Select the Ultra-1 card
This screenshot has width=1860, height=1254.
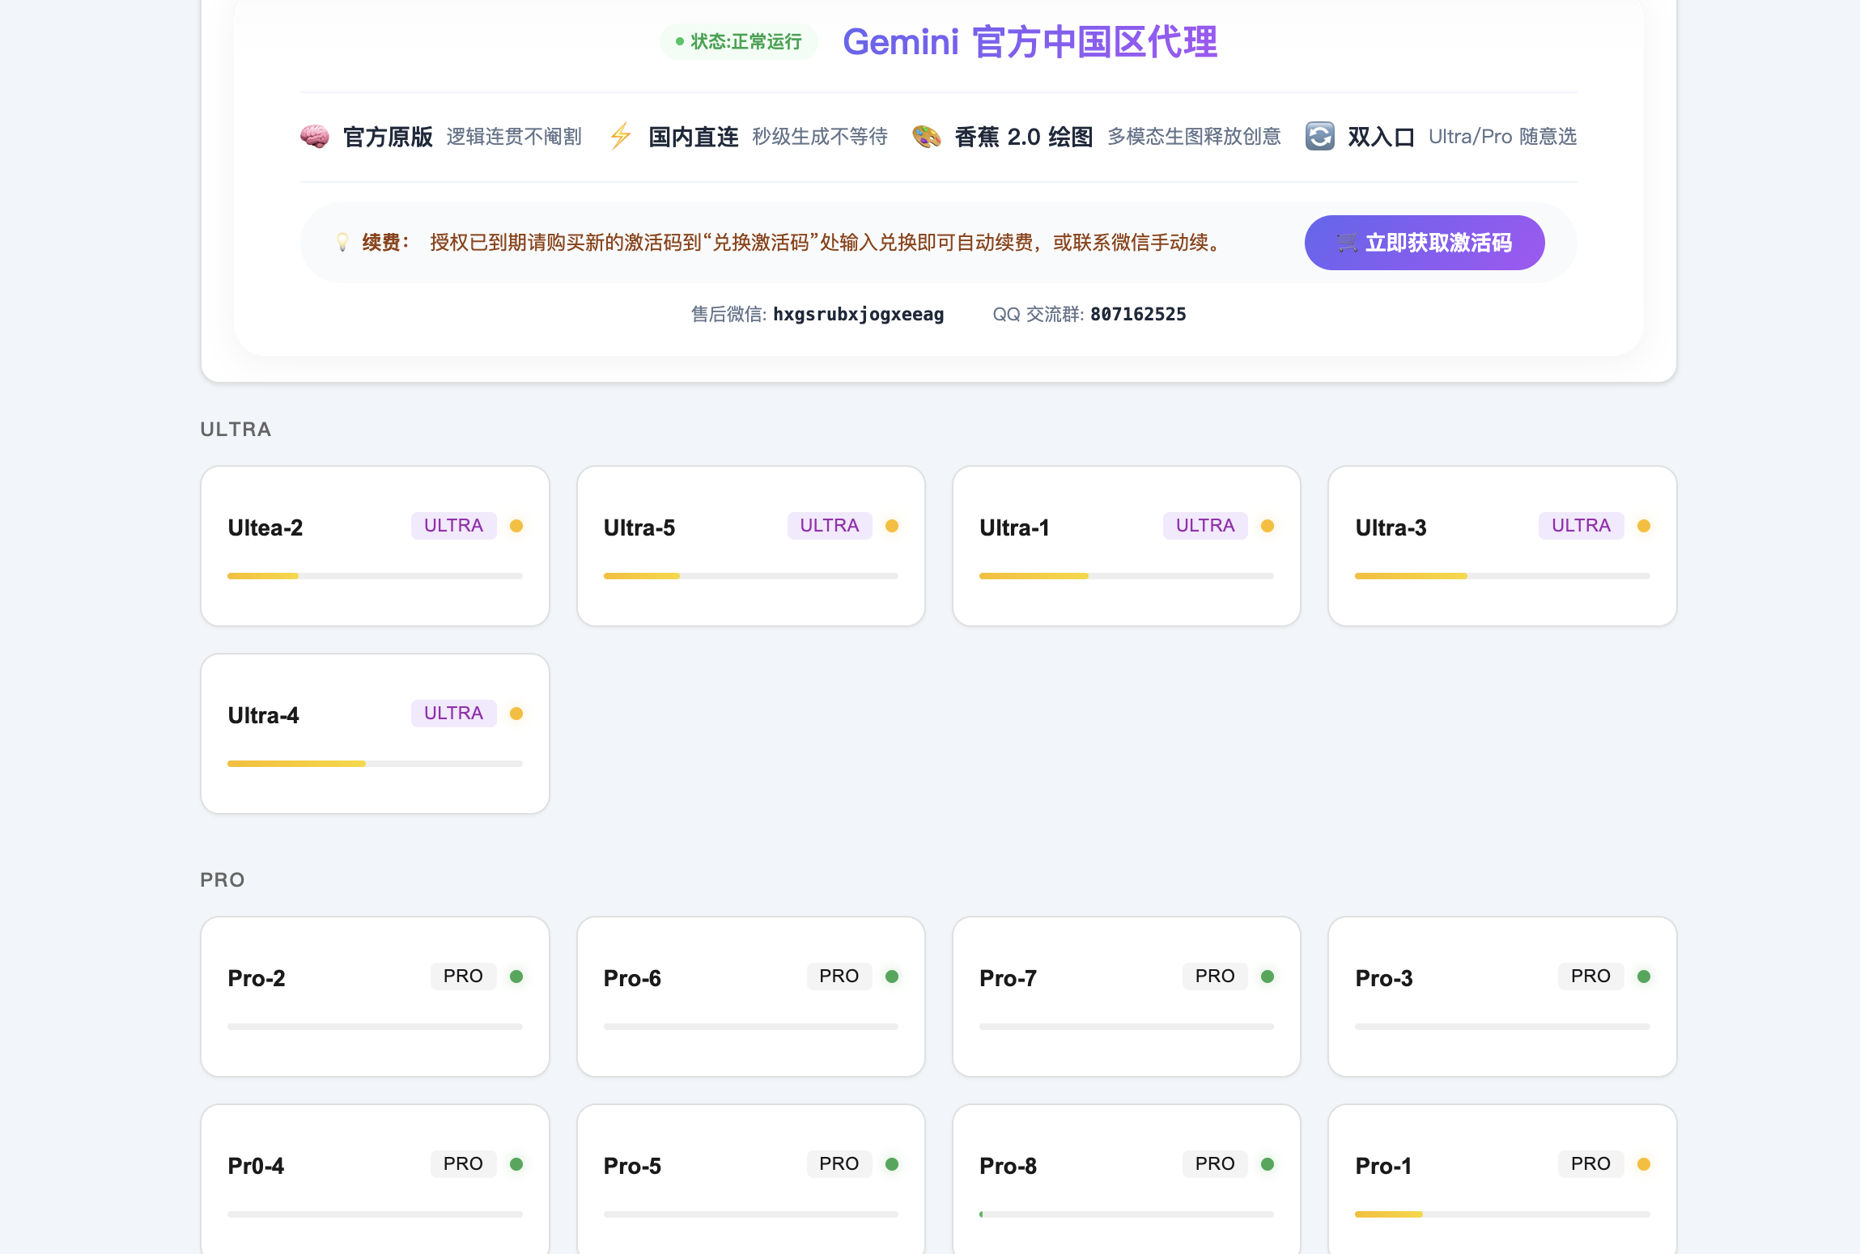(1126, 546)
